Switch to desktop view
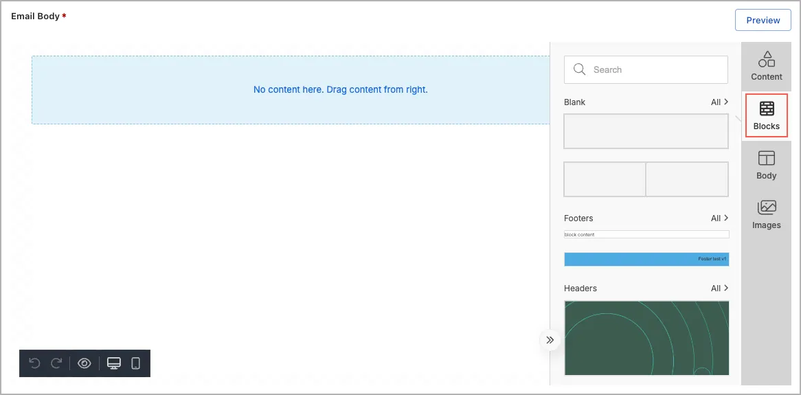Viewport: 801px width, 395px height. point(114,363)
